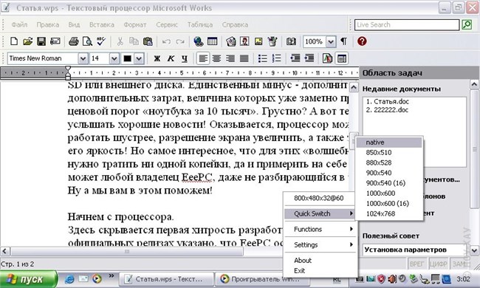Insert a Paint drawing using the brushes icon
This screenshot has height=288, width=480.
click(x=272, y=41)
